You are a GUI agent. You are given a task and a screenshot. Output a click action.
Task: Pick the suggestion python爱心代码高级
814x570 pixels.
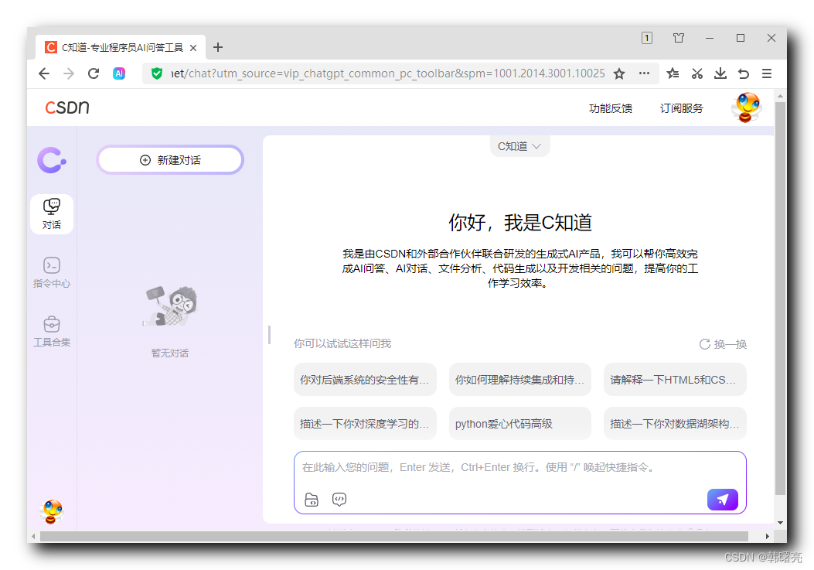coord(519,424)
